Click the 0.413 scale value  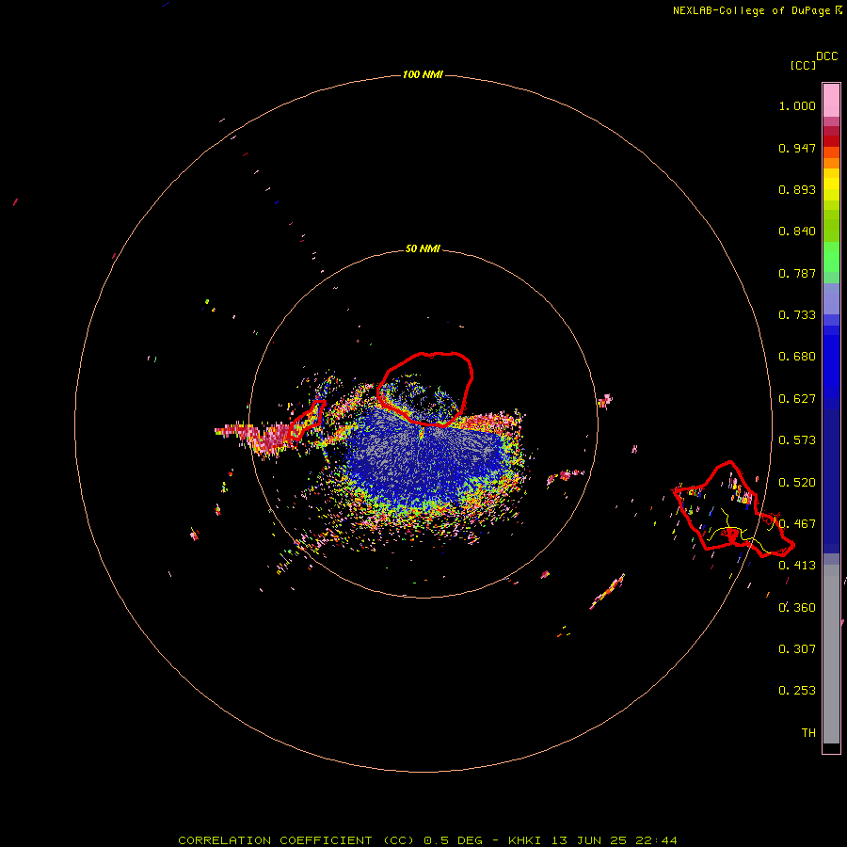point(797,566)
